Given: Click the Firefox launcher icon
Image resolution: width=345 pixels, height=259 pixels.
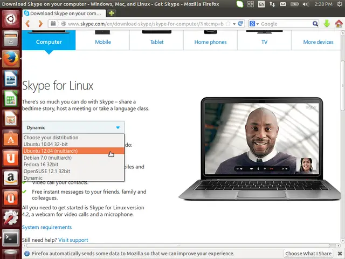Looking at the screenshot, I should point(11,59).
